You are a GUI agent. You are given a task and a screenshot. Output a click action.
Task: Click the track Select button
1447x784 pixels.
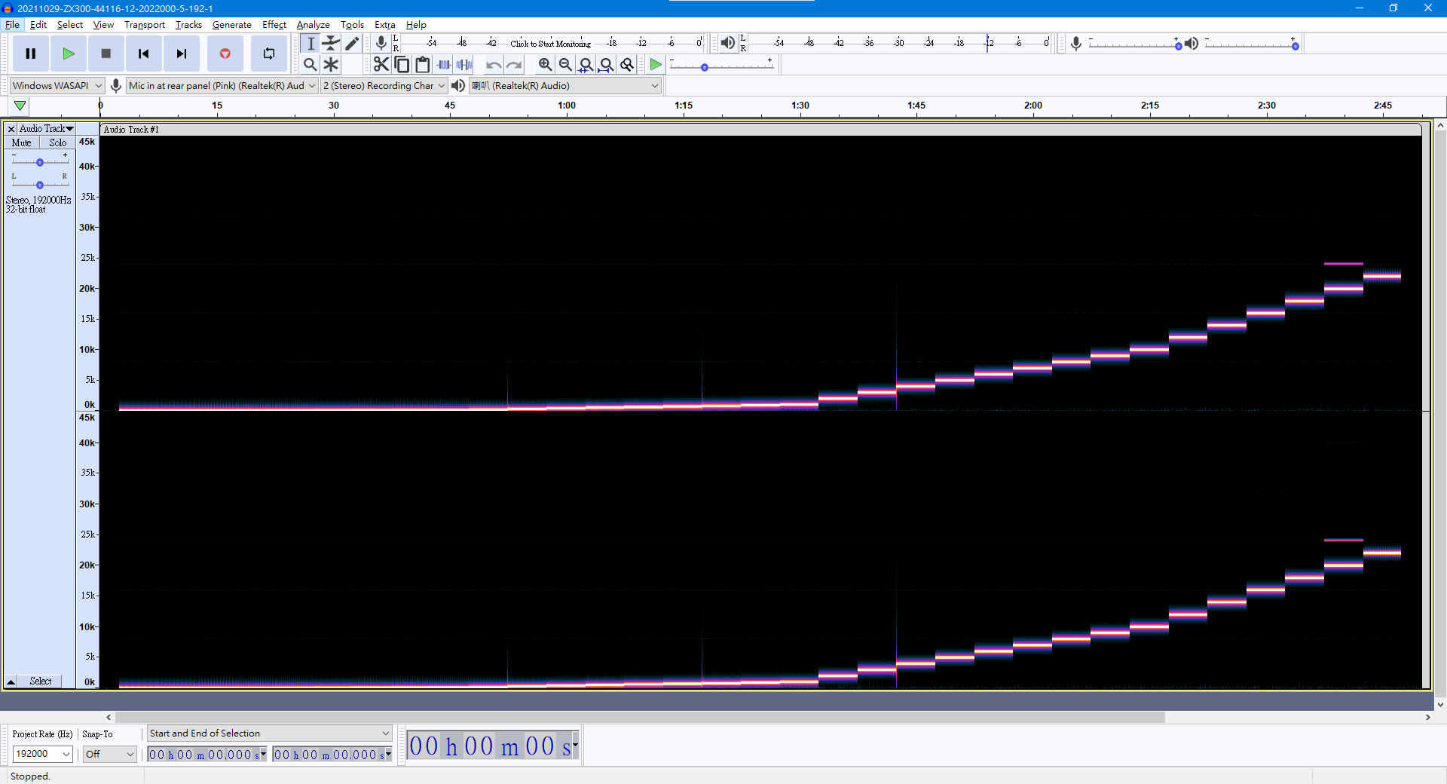pos(41,681)
